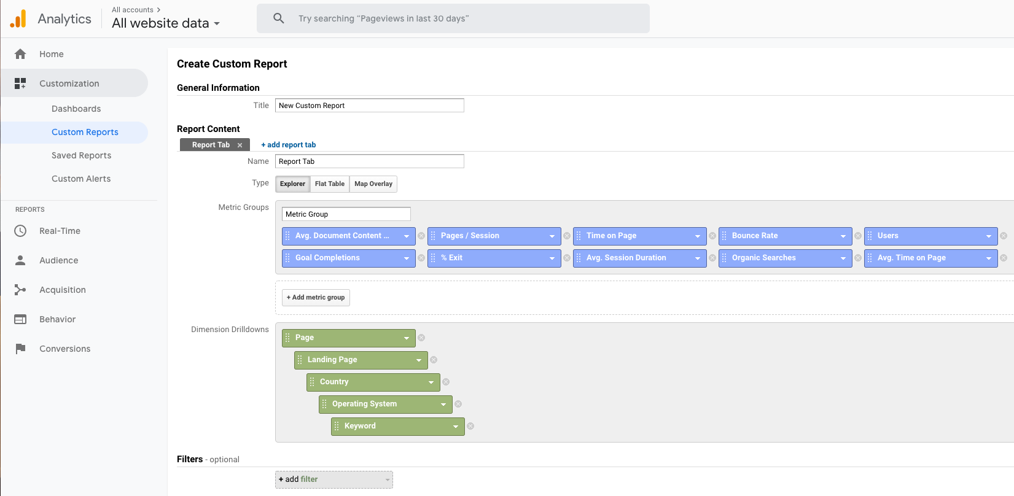Click the Add metric group button

316,298
